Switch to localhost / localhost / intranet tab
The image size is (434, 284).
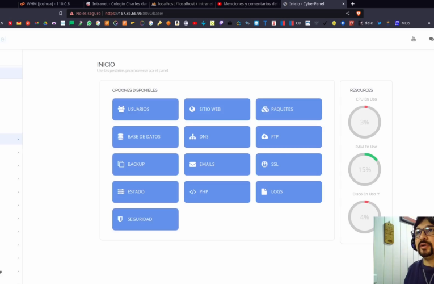pos(182,4)
